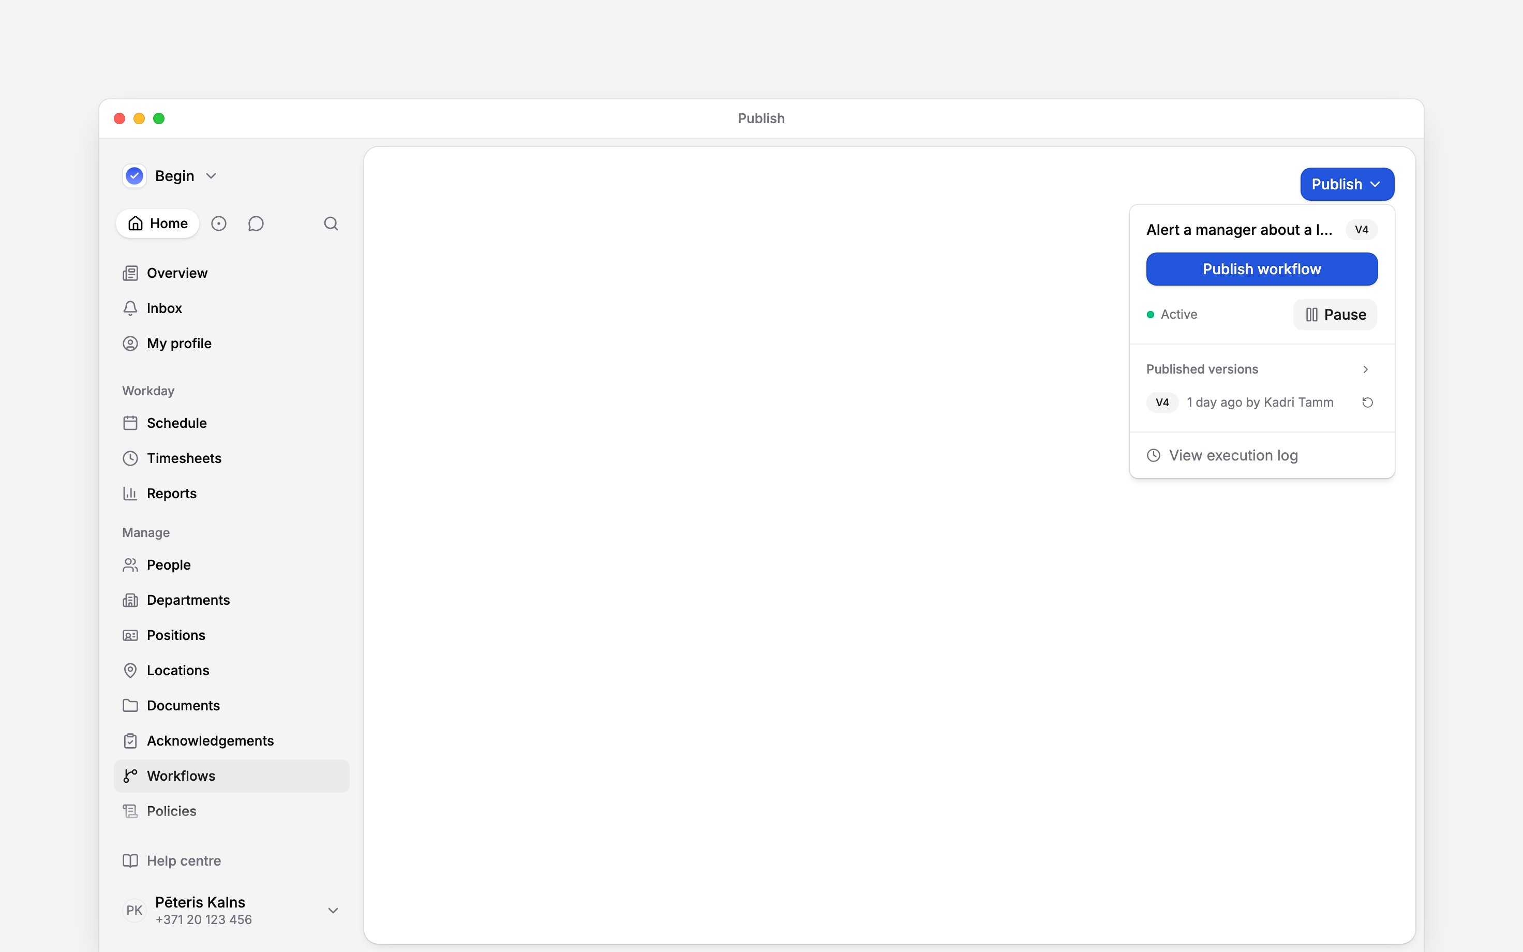This screenshot has height=952, width=1523.
Task: Click the Positions ID card icon
Action: click(130, 635)
